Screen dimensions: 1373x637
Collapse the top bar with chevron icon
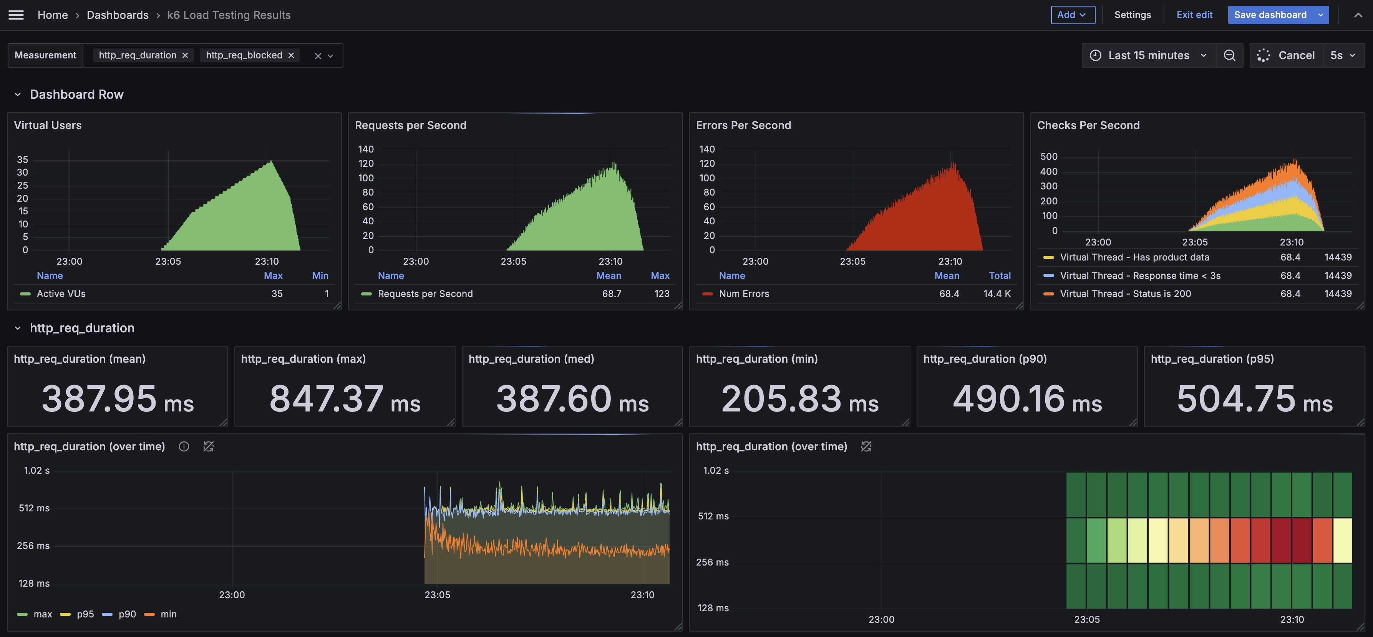click(x=1358, y=15)
